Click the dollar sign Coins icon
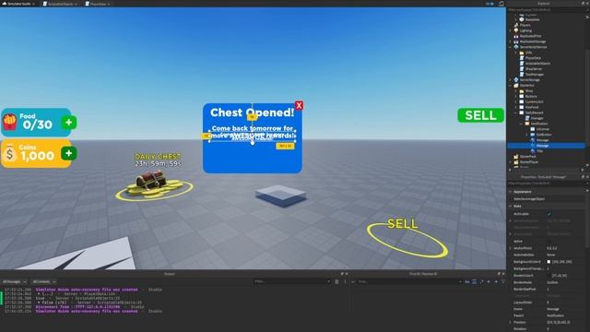The height and width of the screenshot is (332, 590). click(x=10, y=154)
